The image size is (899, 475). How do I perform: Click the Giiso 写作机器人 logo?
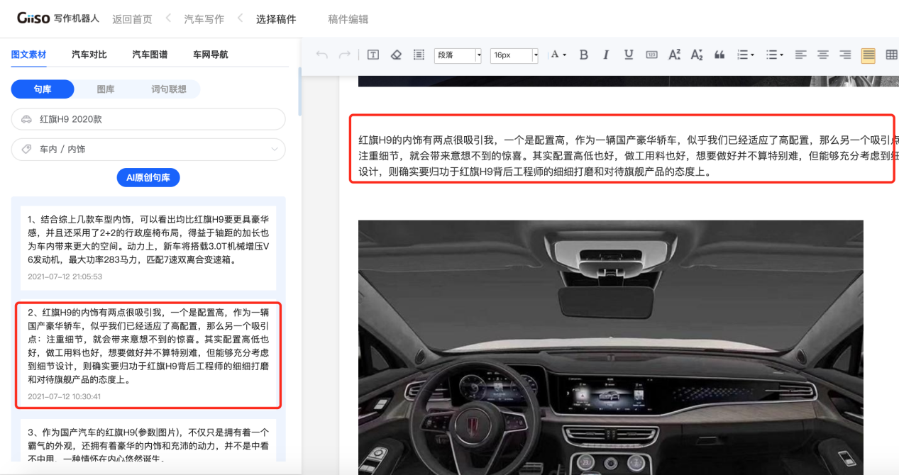click(x=58, y=18)
